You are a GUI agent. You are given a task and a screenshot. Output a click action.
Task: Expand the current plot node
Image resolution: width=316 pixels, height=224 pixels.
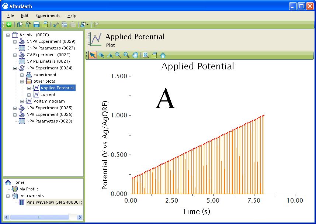(29, 95)
